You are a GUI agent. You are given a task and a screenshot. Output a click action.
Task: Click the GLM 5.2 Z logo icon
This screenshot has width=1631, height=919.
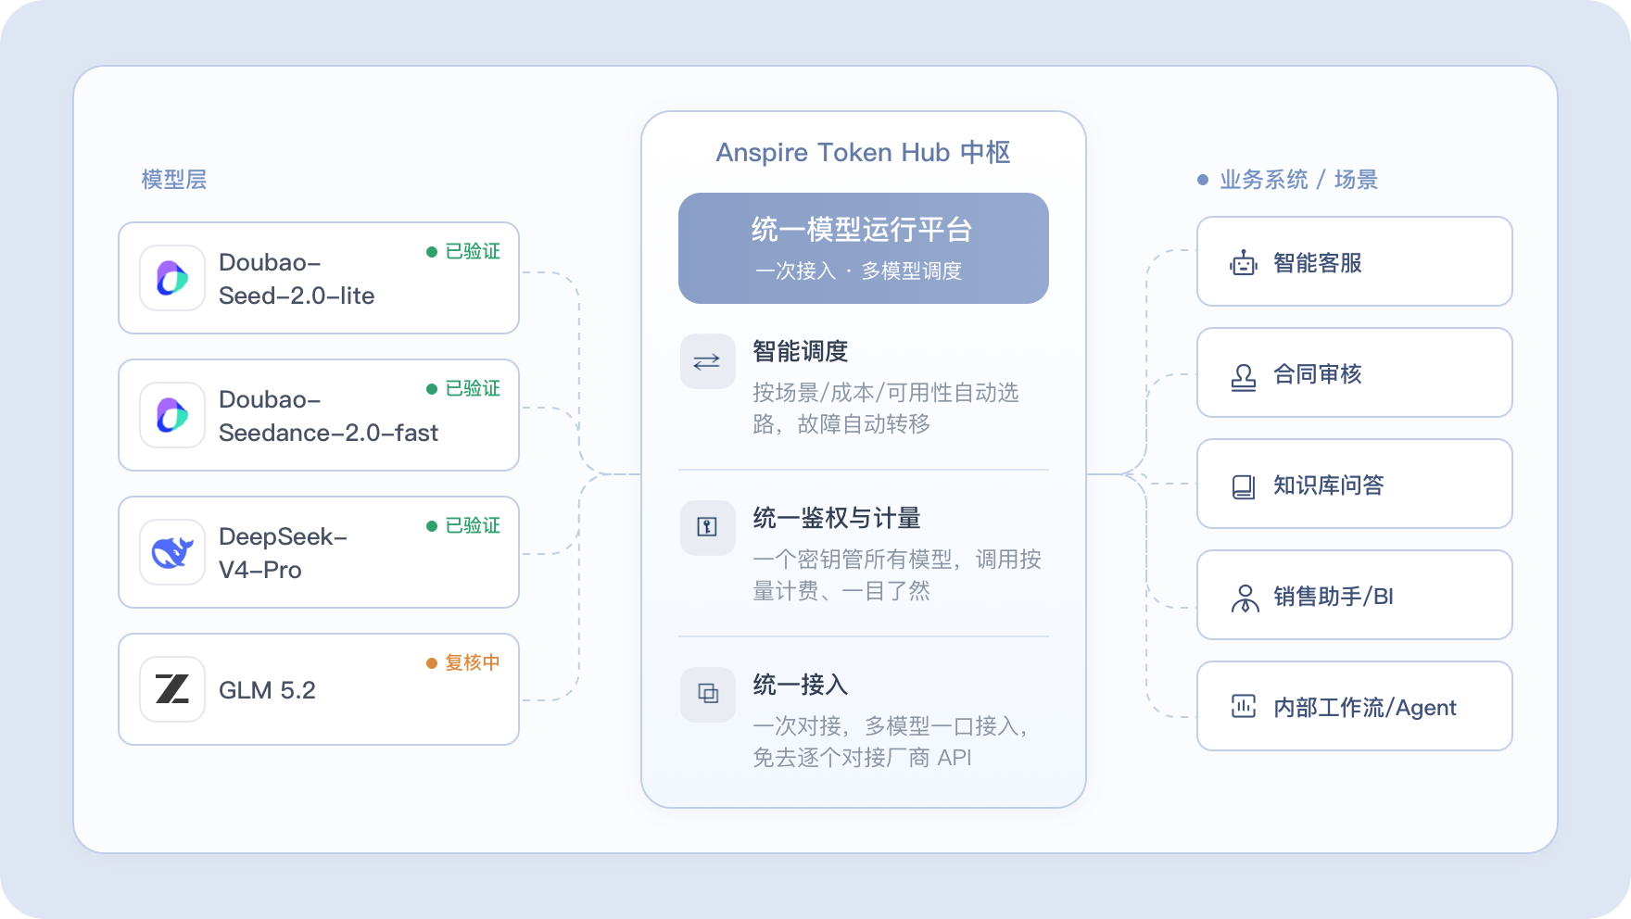172,689
